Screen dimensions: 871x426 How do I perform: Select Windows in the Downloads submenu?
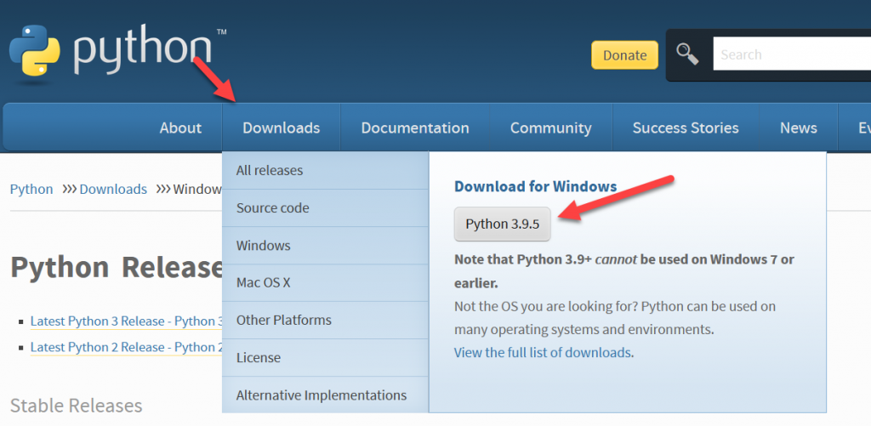[264, 246]
